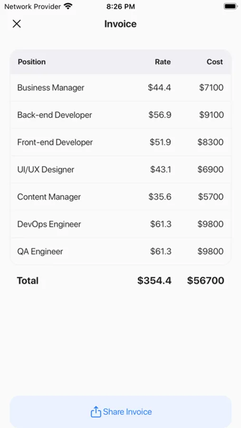
Task: Click the Position column header
Action: [x=32, y=62]
